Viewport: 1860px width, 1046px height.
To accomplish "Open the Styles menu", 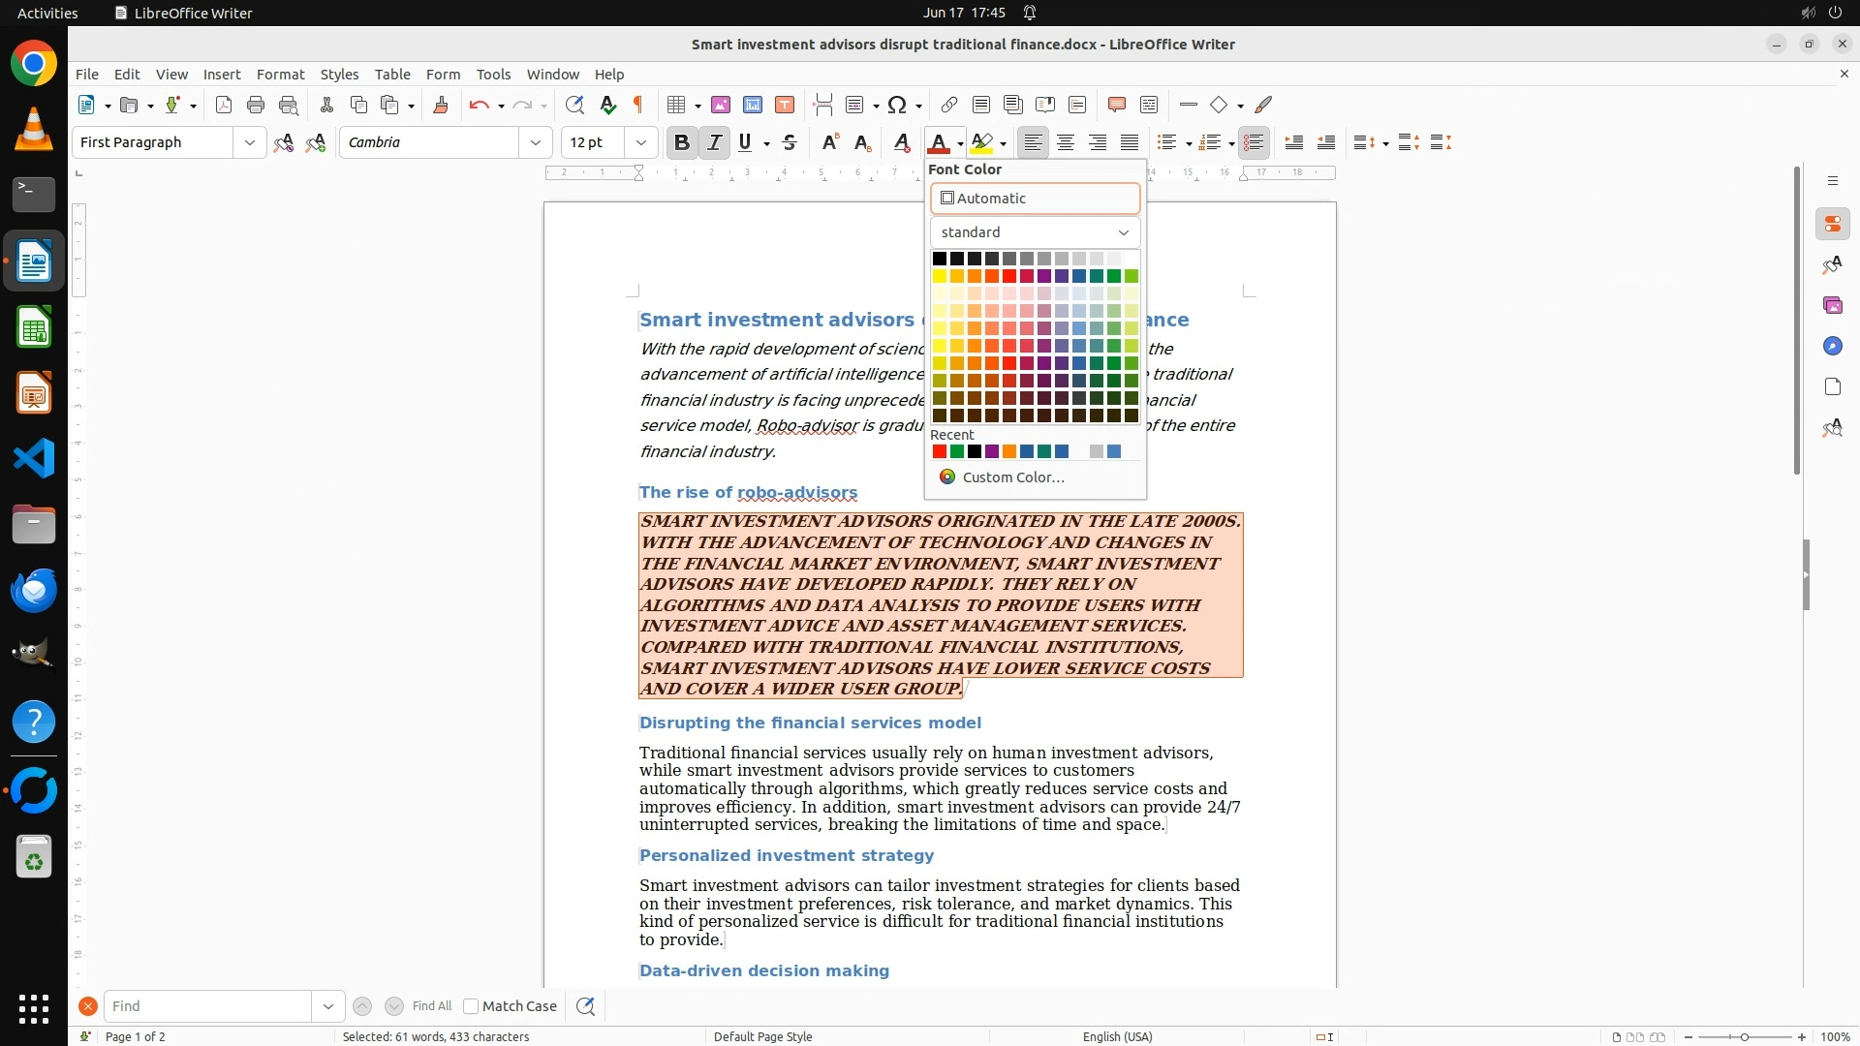I will point(339,74).
